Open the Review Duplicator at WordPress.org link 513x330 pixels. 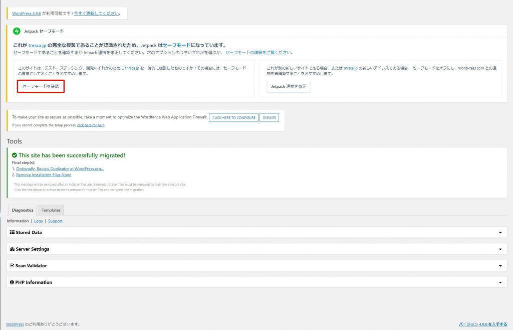[60, 169]
